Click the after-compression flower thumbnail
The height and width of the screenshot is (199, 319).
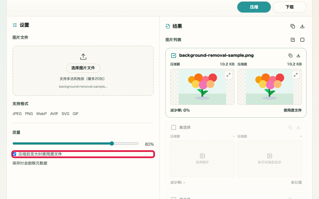coord(269,87)
